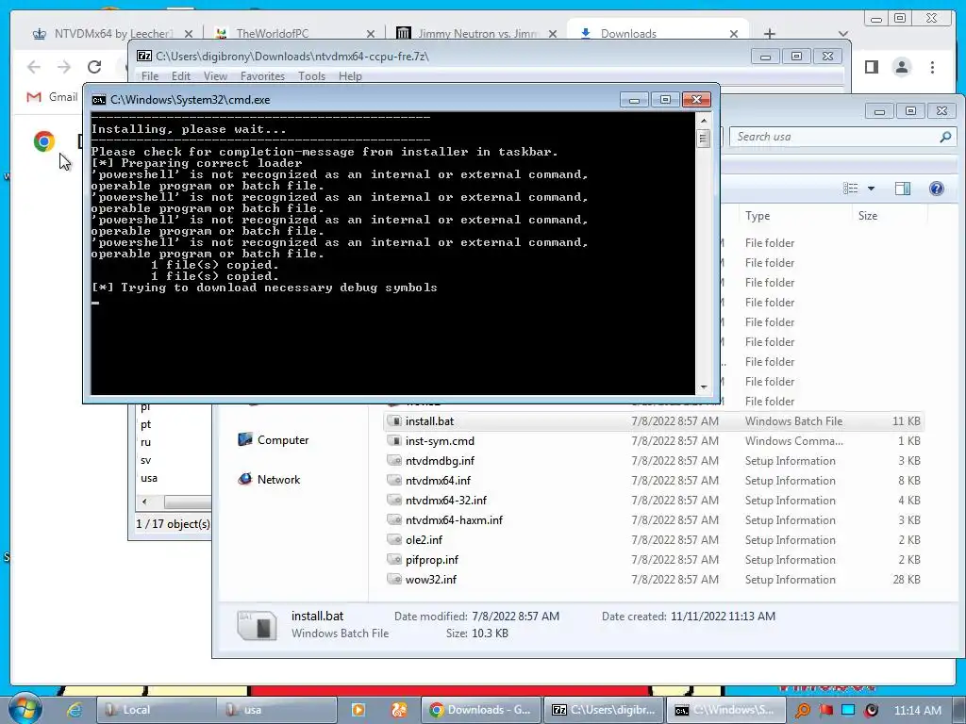
Task: Click the cmd window scrollbar thumb
Action: point(703,138)
